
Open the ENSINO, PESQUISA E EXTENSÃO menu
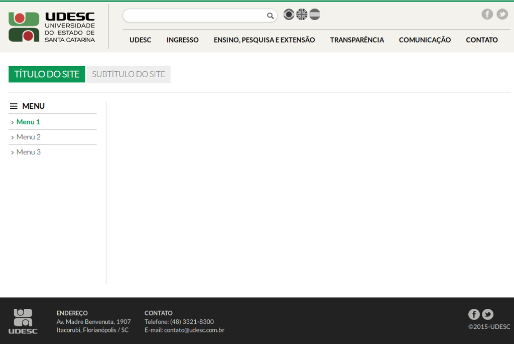tap(264, 40)
